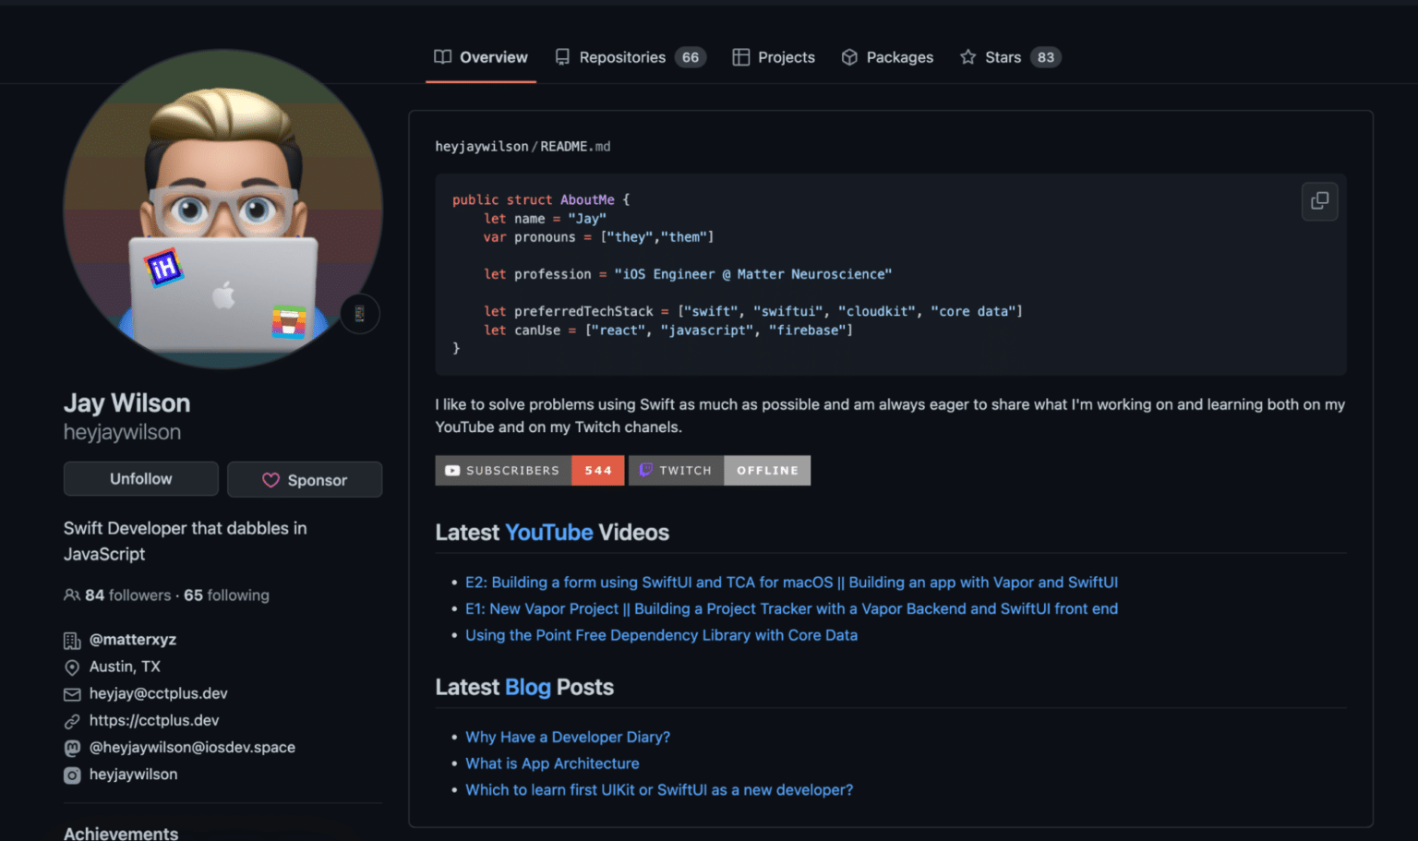Click the location pin icon near Austin, TX
The image size is (1418, 841).
point(72,667)
